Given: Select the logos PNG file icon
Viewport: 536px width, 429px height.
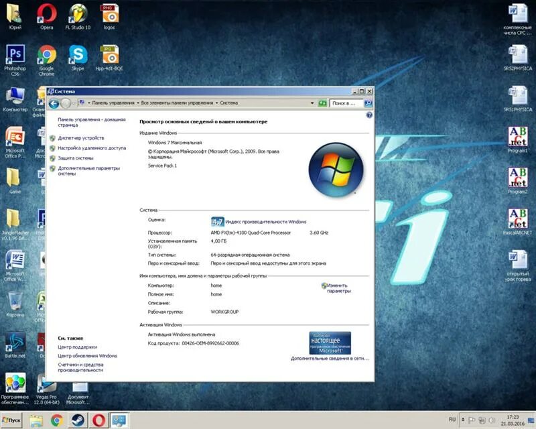Looking at the screenshot, I should [109, 16].
